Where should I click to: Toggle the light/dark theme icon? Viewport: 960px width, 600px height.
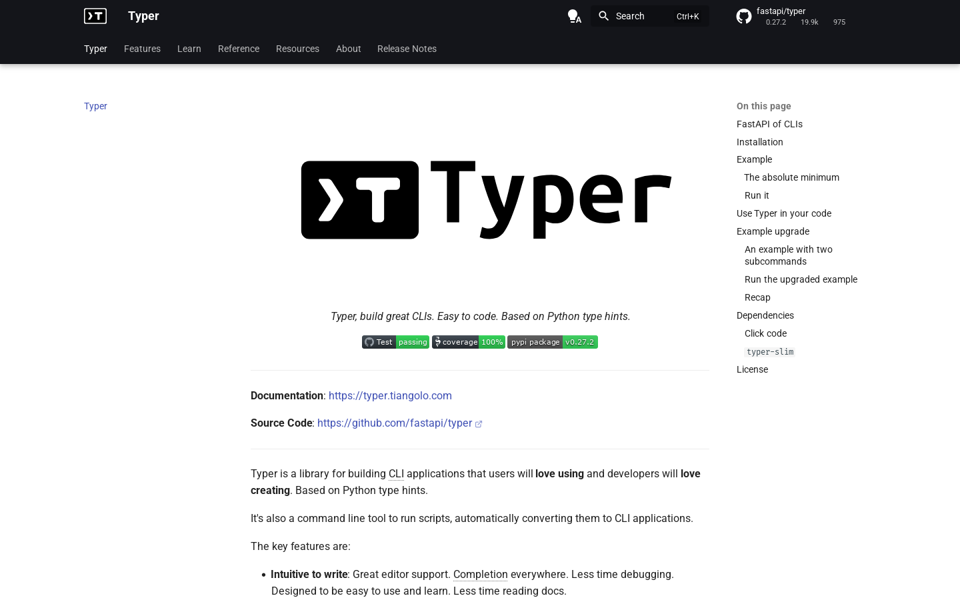tap(574, 16)
